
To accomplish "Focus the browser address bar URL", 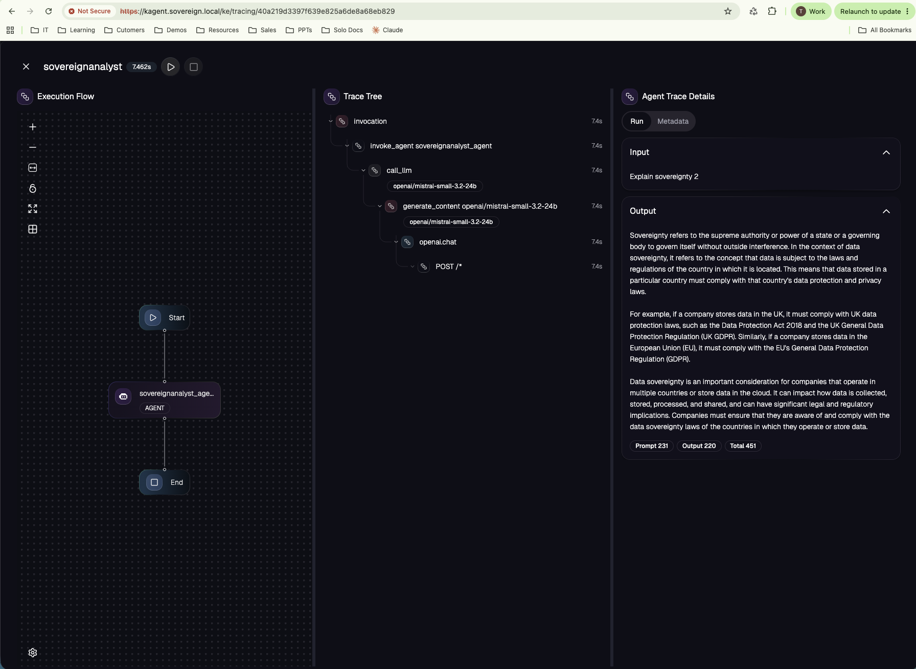I will click(257, 11).
